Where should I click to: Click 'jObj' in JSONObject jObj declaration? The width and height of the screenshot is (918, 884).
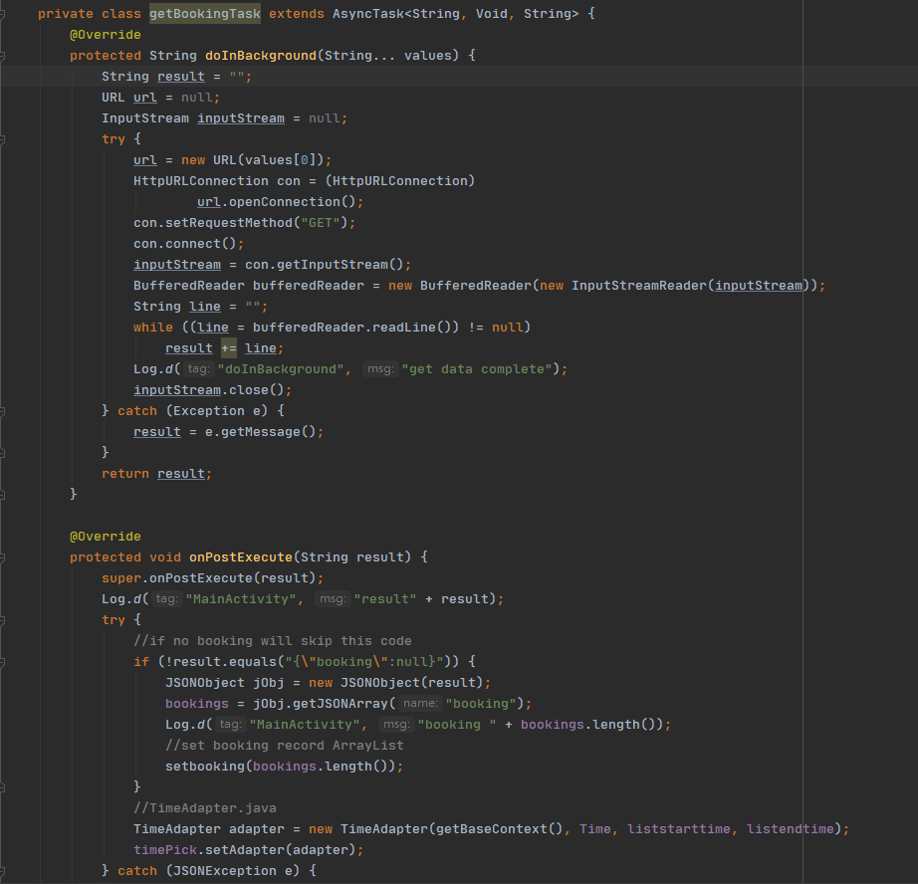[269, 683]
